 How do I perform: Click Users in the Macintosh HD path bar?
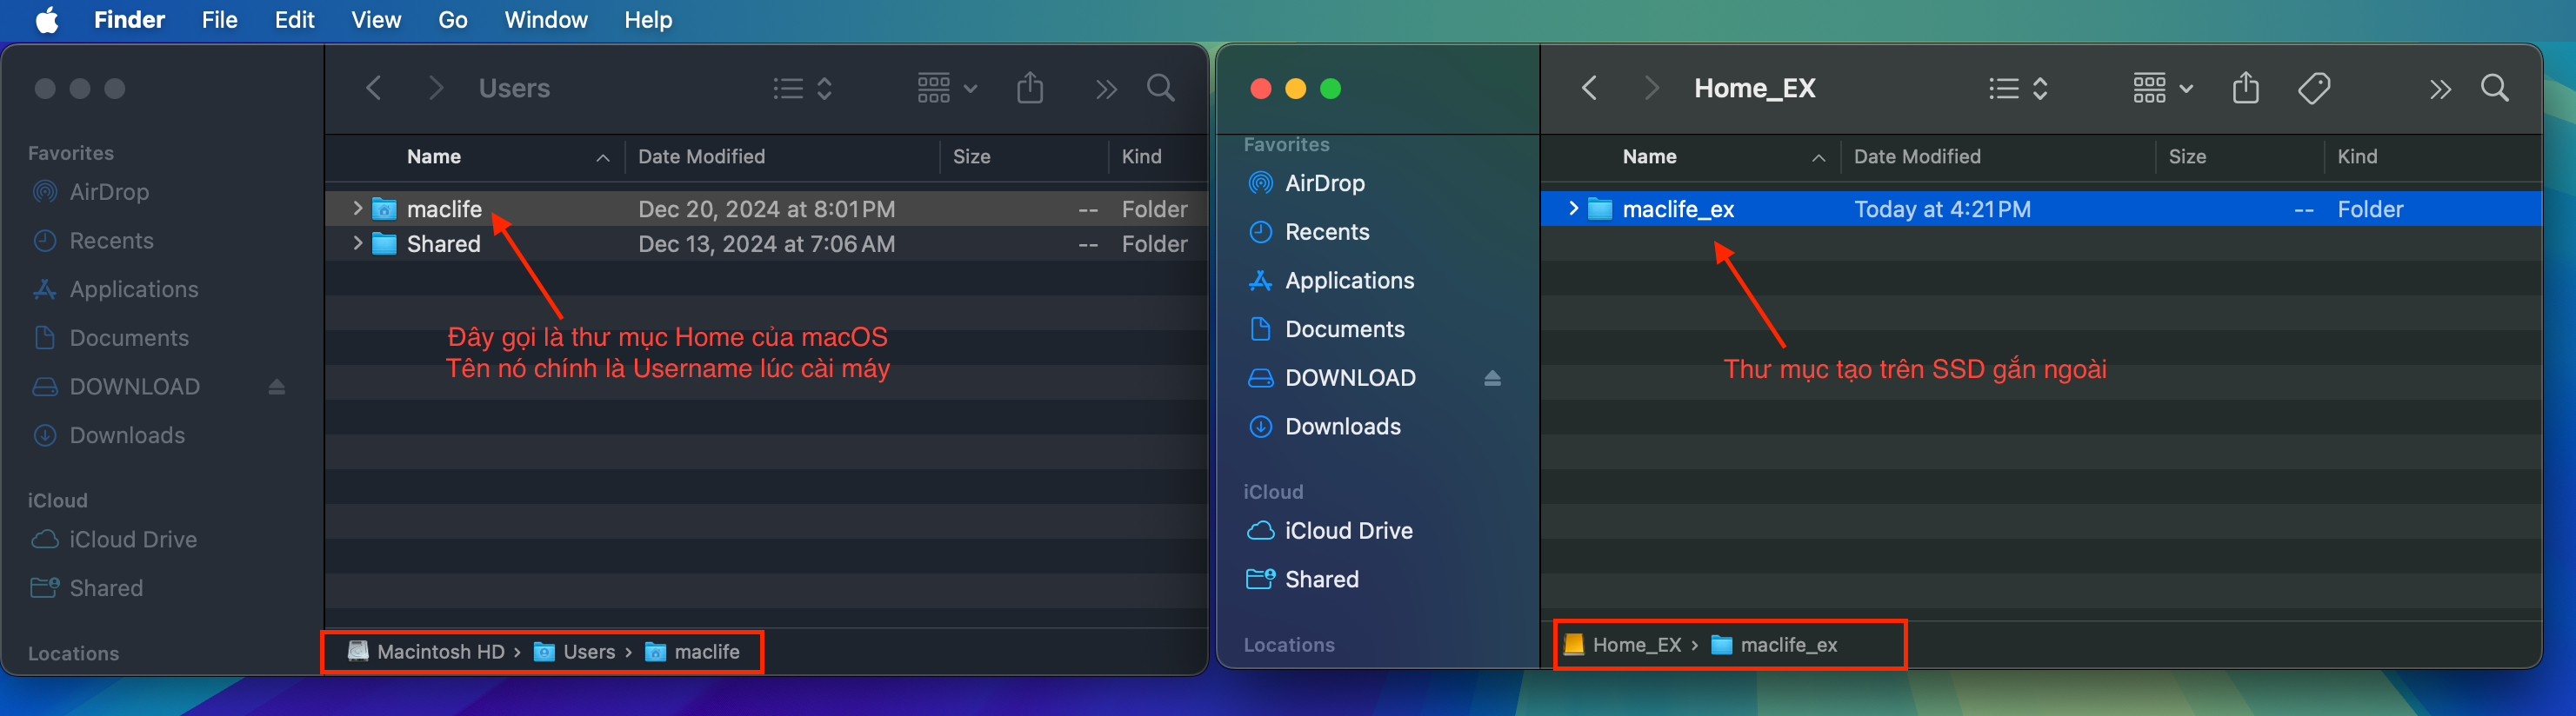click(x=588, y=652)
